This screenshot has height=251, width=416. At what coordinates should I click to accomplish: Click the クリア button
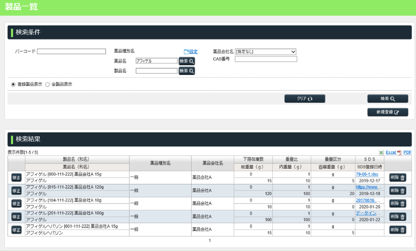(305, 99)
